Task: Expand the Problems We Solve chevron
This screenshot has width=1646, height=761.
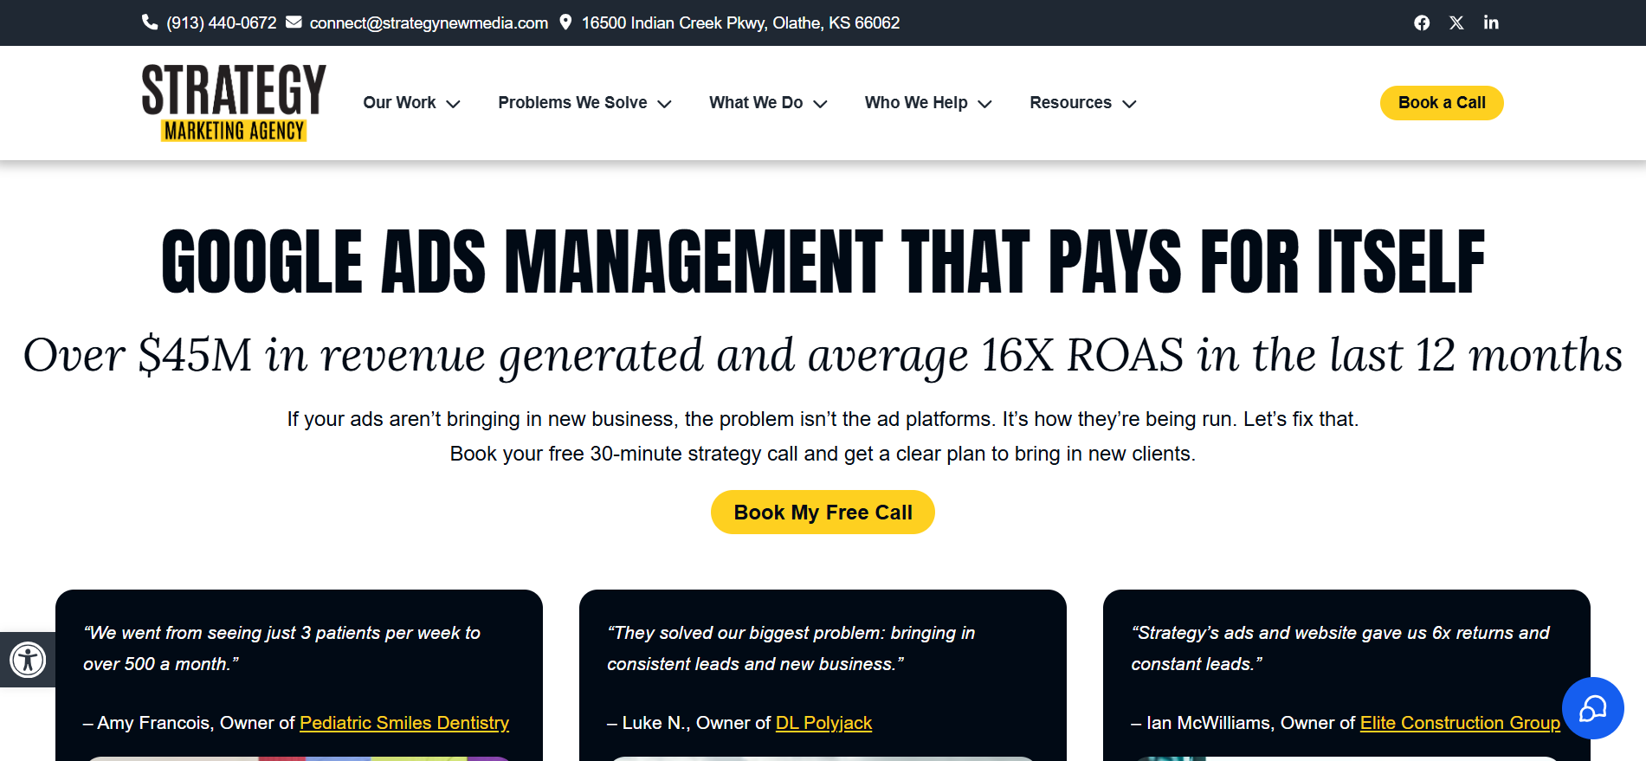Action: [x=664, y=104]
